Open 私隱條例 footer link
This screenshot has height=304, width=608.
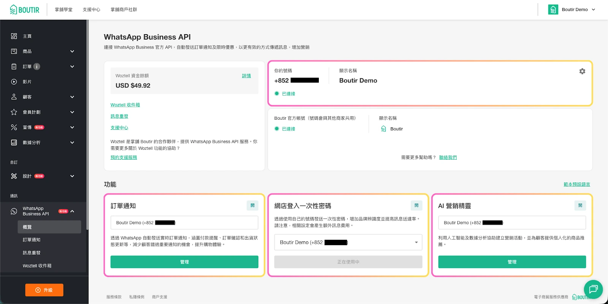pyautogui.click(x=137, y=297)
